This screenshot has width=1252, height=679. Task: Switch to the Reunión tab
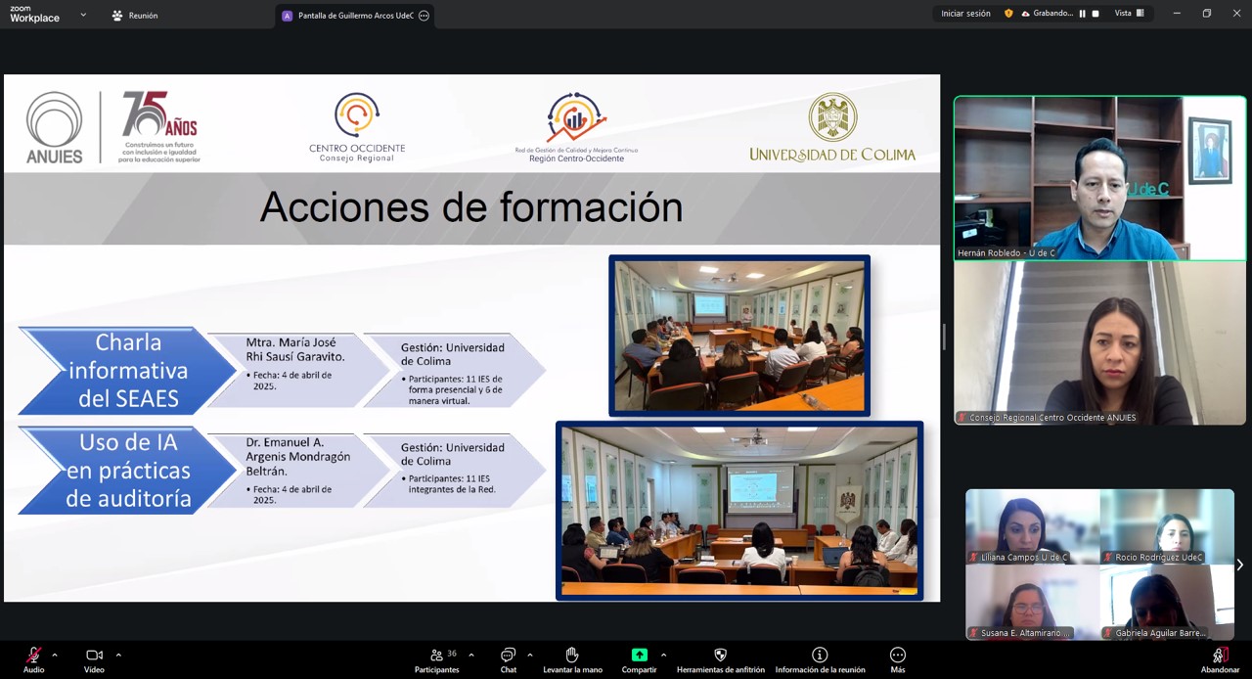(x=135, y=16)
